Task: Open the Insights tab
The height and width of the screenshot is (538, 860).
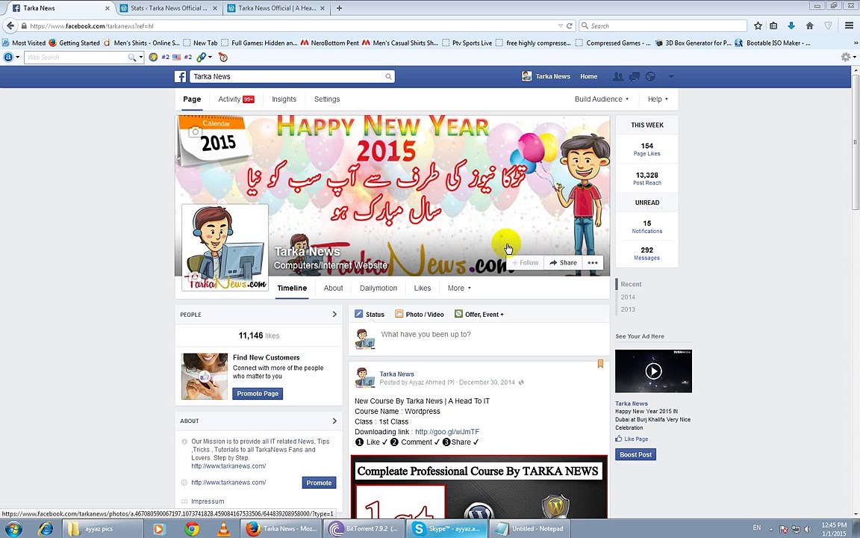Action: coord(284,99)
